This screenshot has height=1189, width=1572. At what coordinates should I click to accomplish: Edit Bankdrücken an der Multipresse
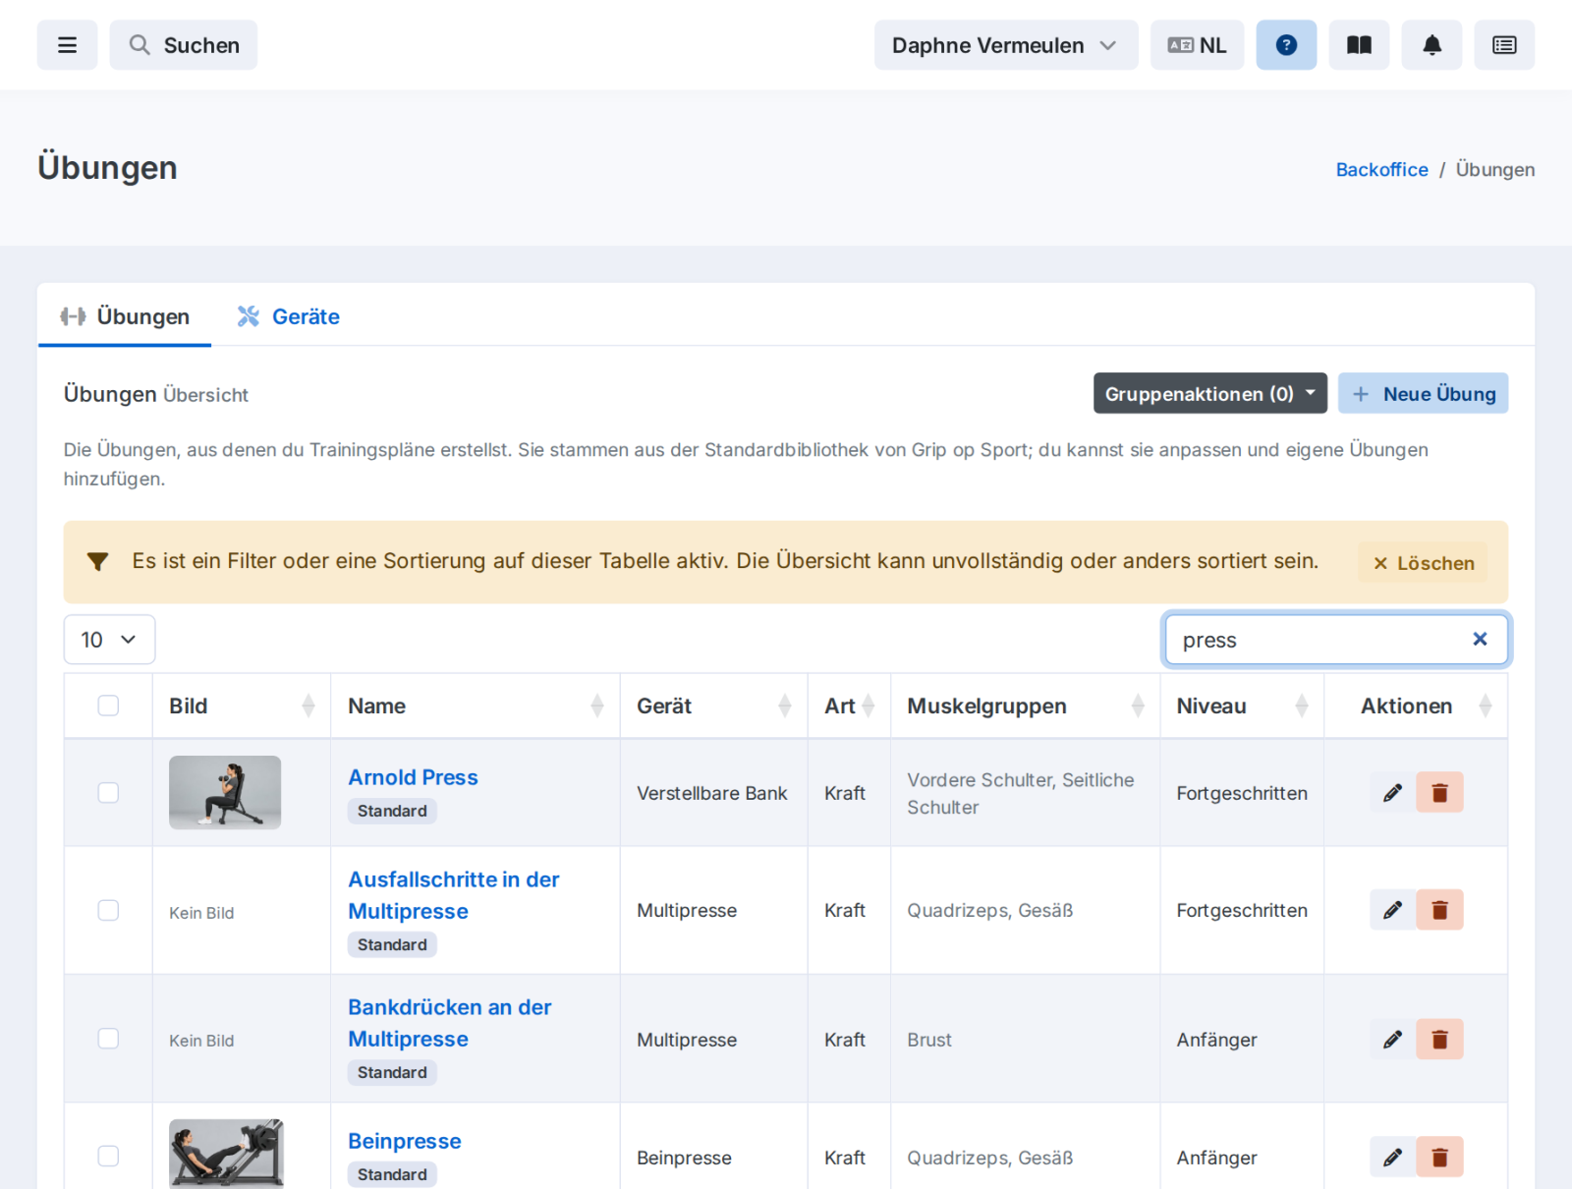click(1392, 1039)
